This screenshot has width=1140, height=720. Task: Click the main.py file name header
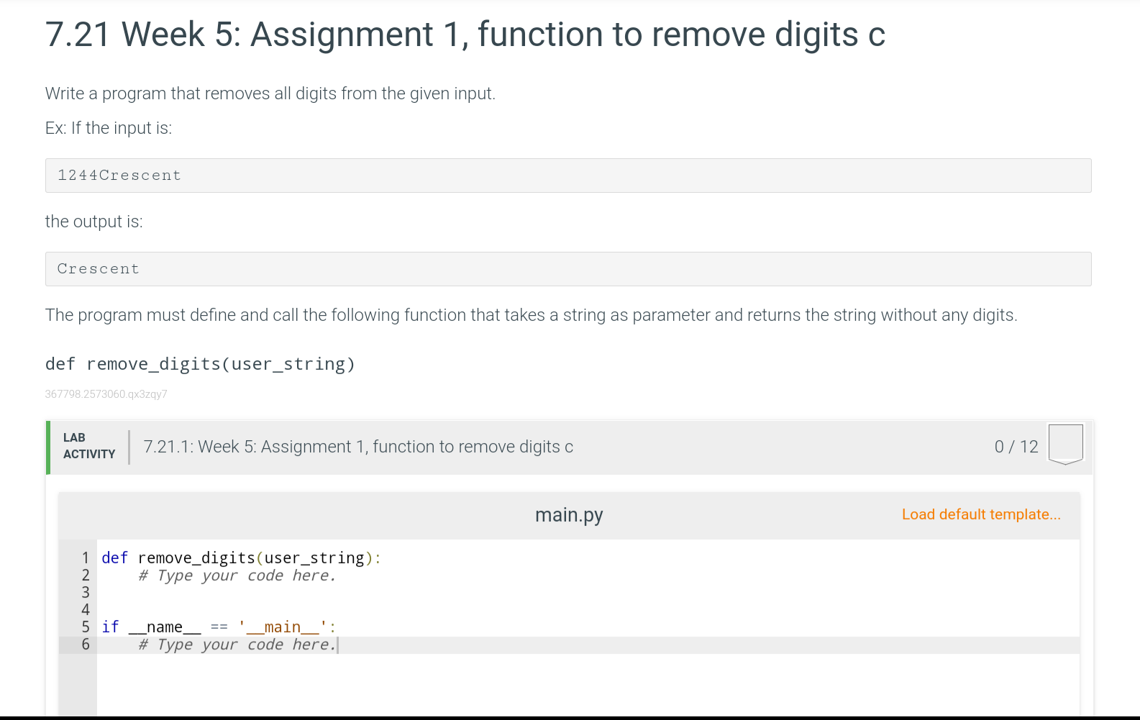tap(569, 515)
